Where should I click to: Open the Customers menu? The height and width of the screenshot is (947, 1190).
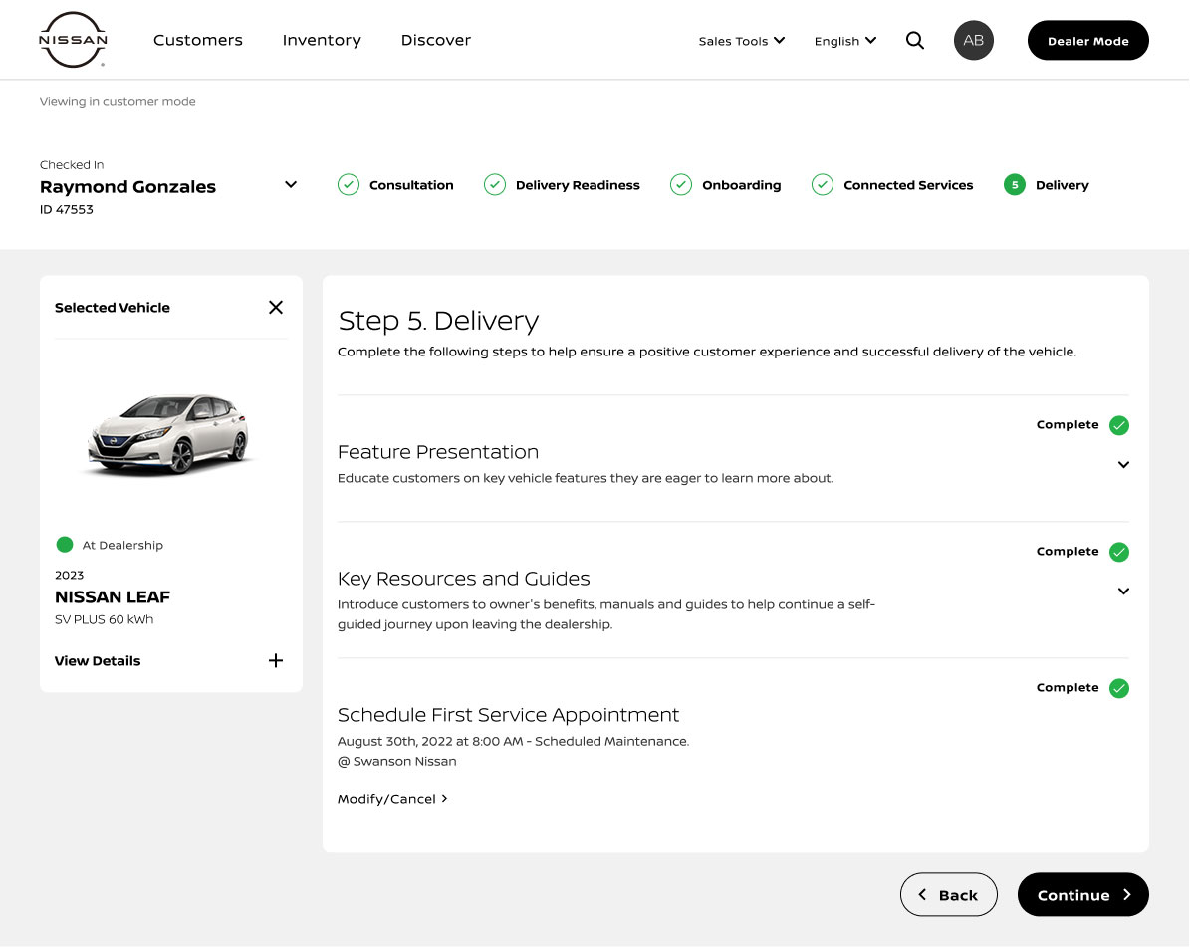point(198,40)
